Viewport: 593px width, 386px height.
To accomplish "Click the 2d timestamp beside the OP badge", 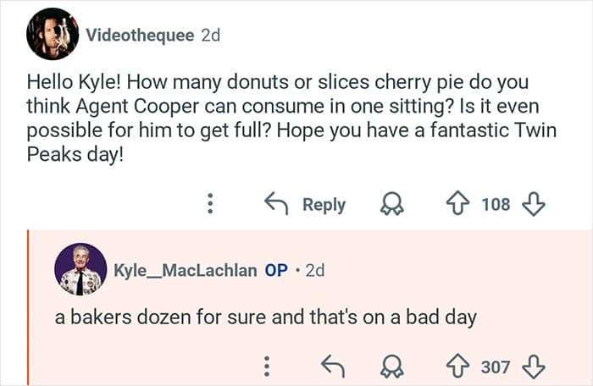I will pyautogui.click(x=314, y=271).
